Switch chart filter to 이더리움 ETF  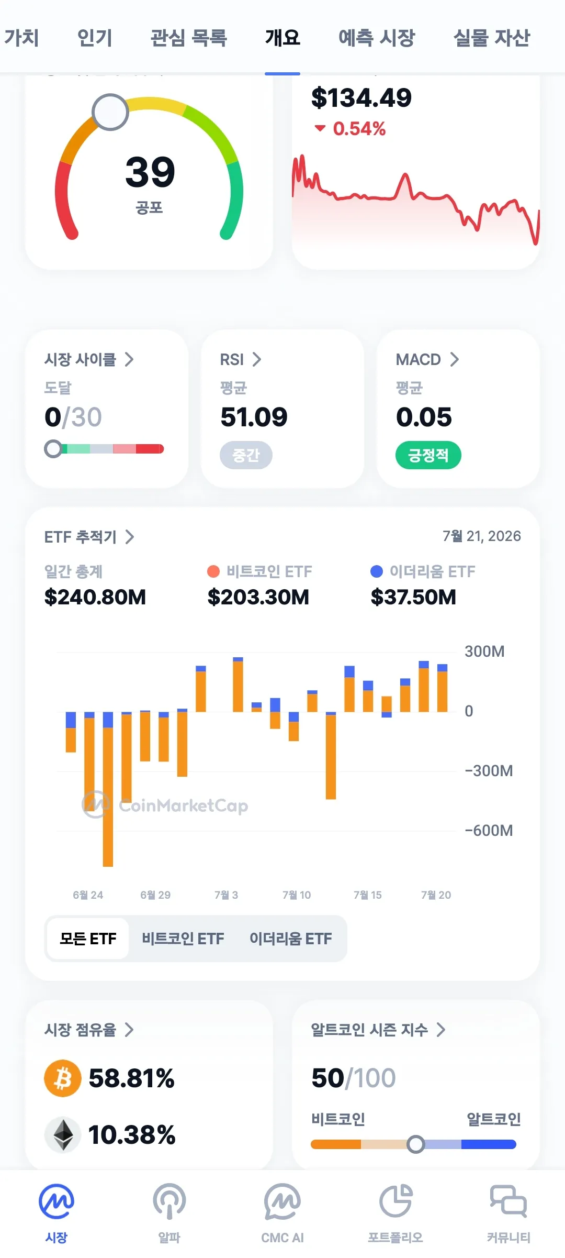(x=291, y=939)
